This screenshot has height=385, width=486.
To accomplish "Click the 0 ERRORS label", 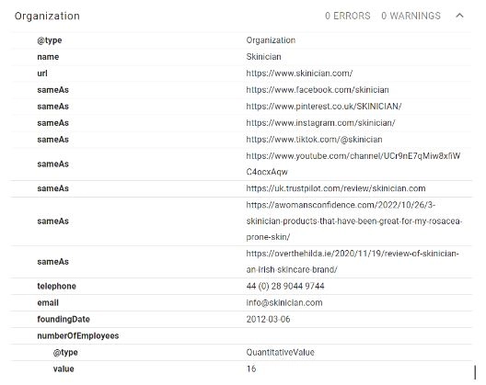I will click(x=347, y=16).
